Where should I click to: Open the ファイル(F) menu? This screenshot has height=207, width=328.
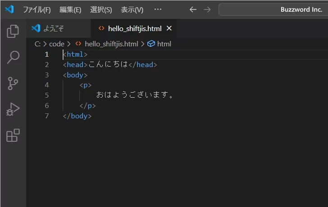[x=36, y=9]
